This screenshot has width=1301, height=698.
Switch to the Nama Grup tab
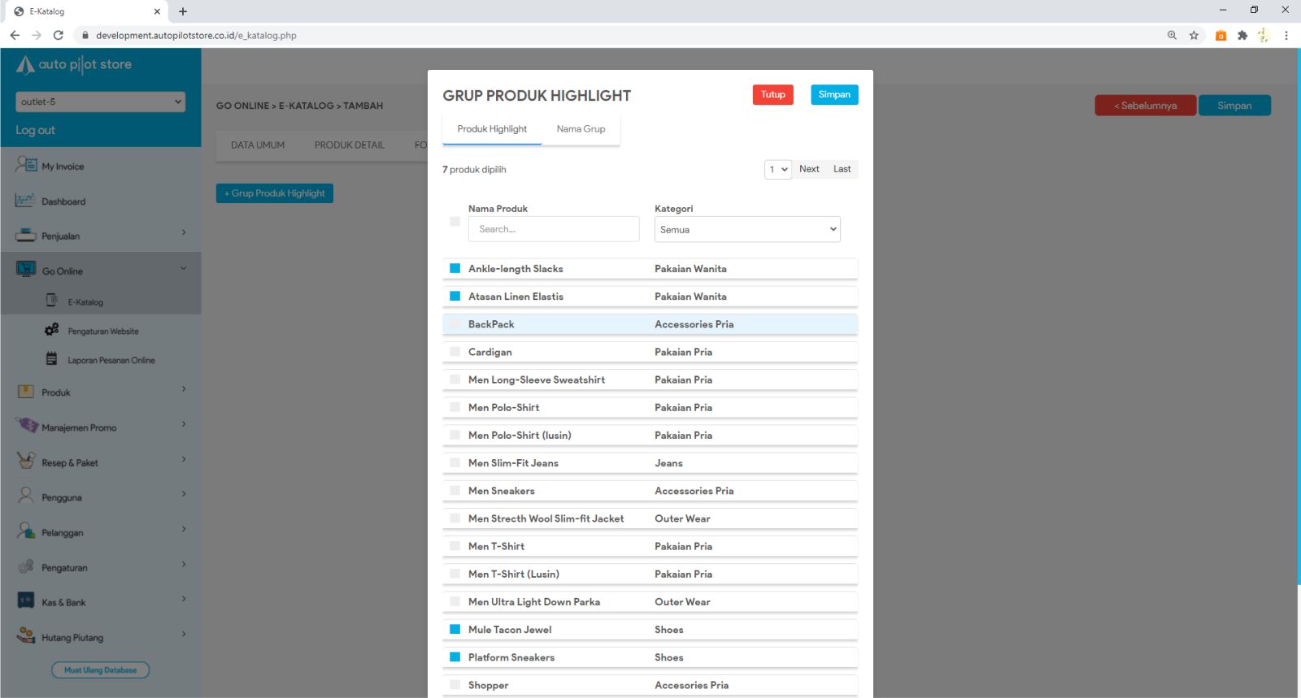[x=581, y=129]
